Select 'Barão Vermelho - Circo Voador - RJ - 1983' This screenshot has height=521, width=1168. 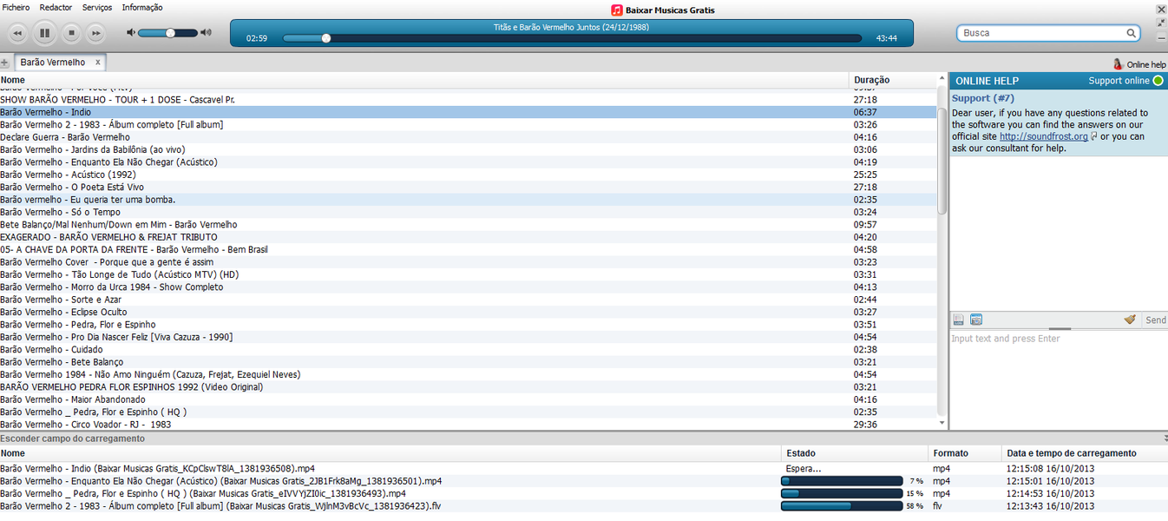pyautogui.click(x=468, y=425)
